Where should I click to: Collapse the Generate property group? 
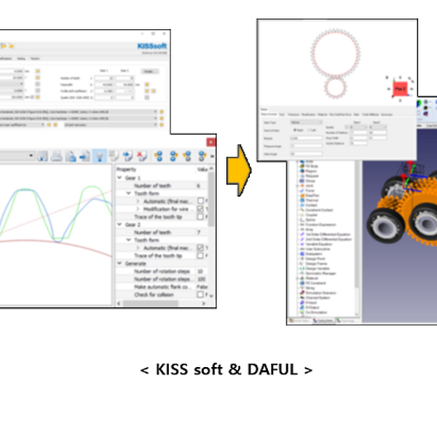121,263
